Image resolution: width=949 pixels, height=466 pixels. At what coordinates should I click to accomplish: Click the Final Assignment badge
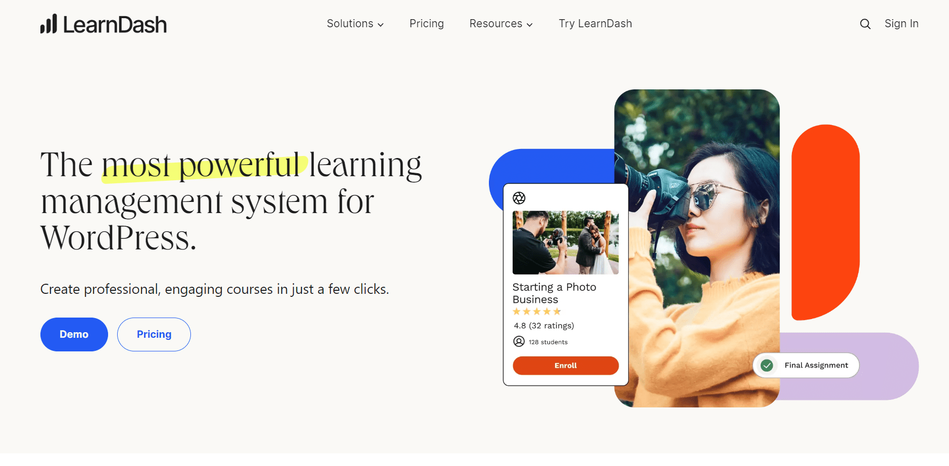(806, 365)
